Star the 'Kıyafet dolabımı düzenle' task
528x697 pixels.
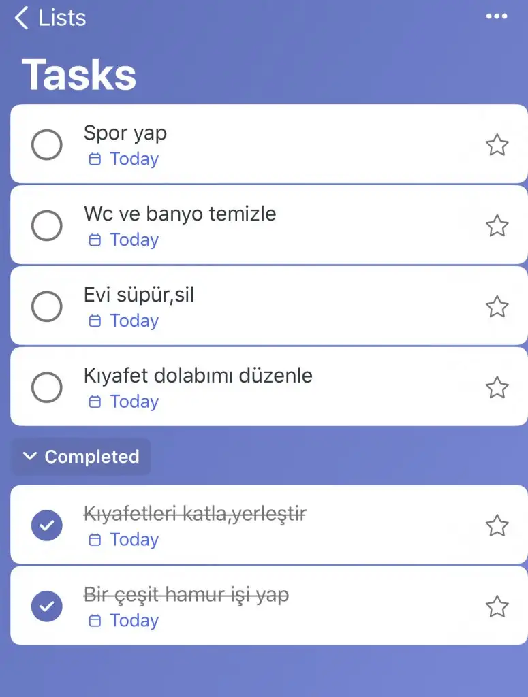[x=497, y=388]
